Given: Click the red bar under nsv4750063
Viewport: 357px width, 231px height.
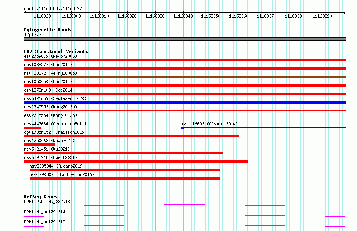Looking at the screenshot, I should pyautogui.click(x=39, y=145).
